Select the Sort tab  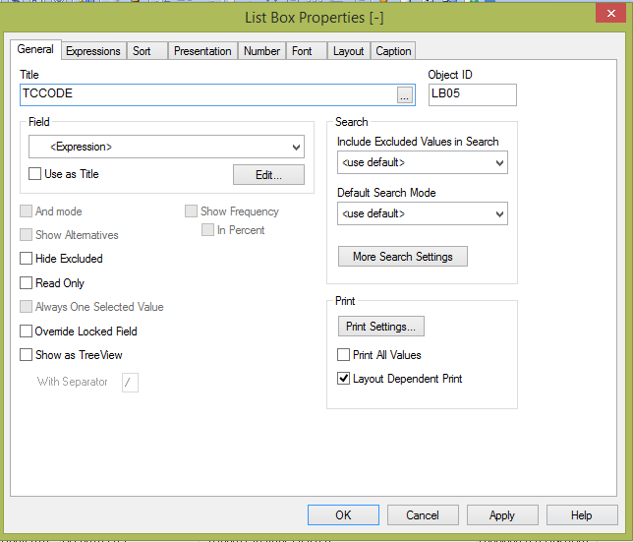coord(143,51)
